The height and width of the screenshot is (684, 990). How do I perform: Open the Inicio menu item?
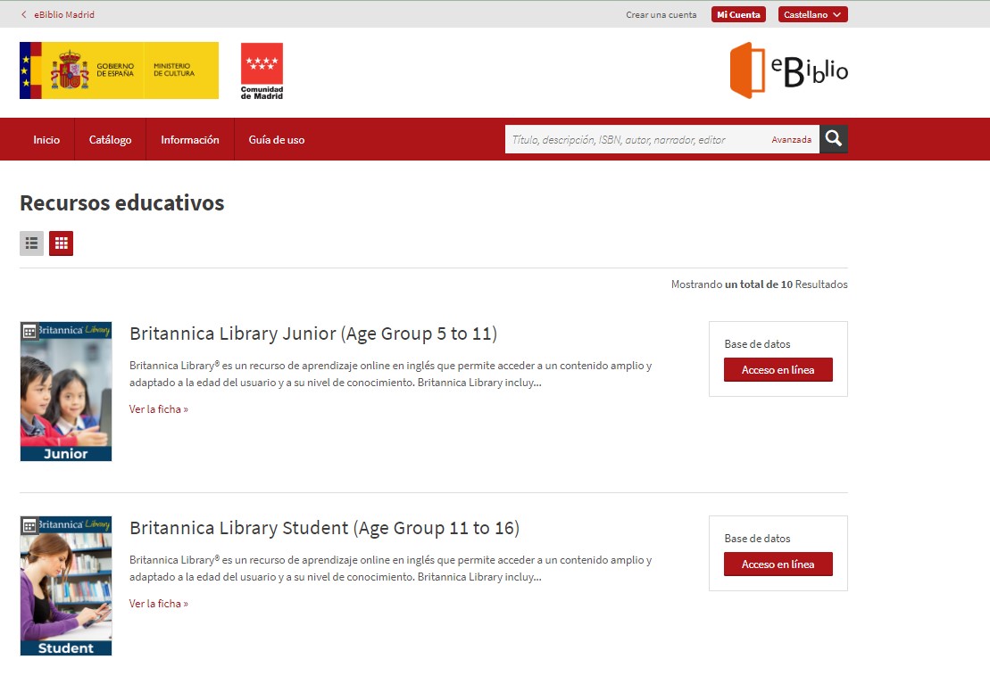(46, 140)
